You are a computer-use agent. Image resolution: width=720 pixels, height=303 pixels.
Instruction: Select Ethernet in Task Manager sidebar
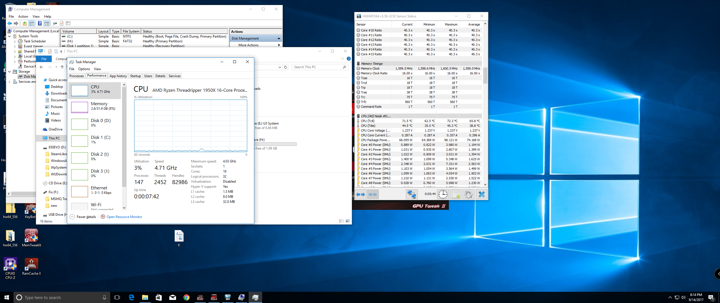pyautogui.click(x=95, y=191)
